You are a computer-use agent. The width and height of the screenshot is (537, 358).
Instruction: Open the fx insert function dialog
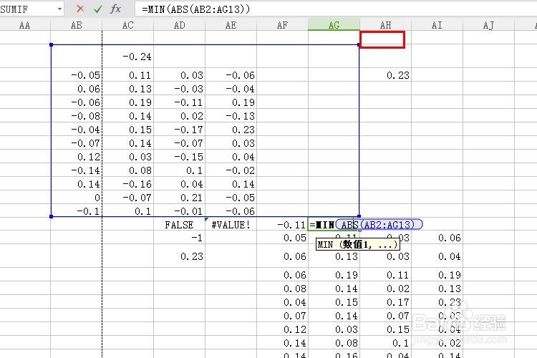click(116, 9)
